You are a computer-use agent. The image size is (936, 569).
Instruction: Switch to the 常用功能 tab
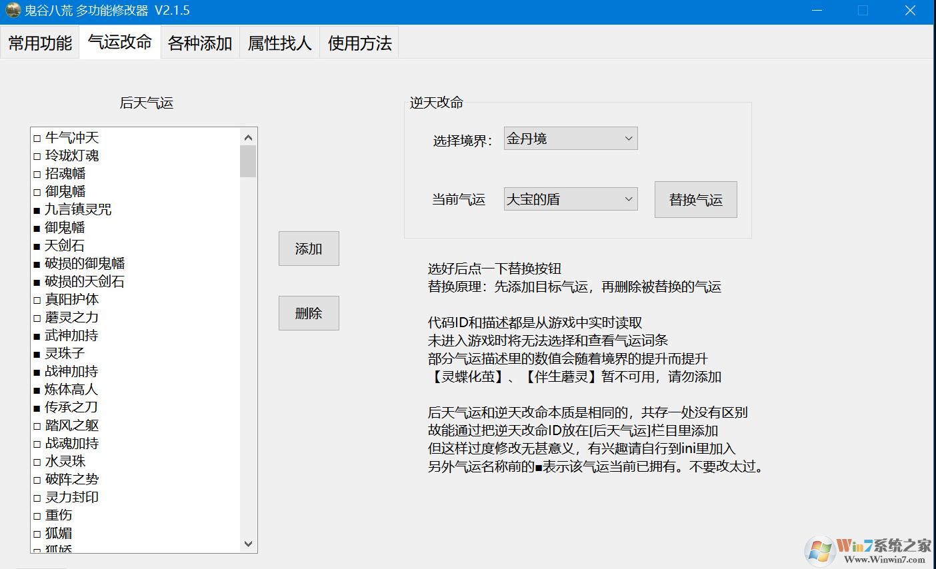(39, 43)
